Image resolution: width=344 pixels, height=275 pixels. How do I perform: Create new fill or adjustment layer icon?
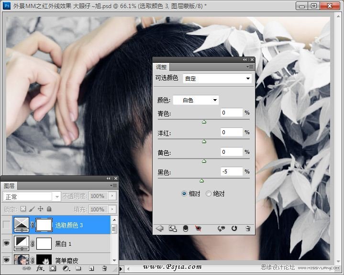[x=66, y=269]
